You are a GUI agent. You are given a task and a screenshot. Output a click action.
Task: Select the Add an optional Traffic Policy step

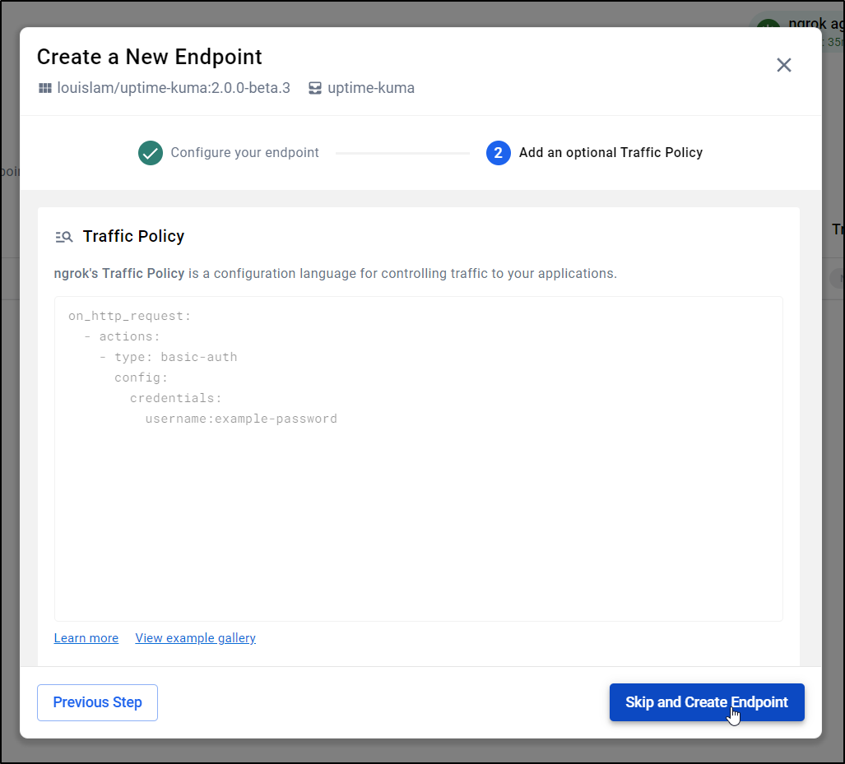611,153
